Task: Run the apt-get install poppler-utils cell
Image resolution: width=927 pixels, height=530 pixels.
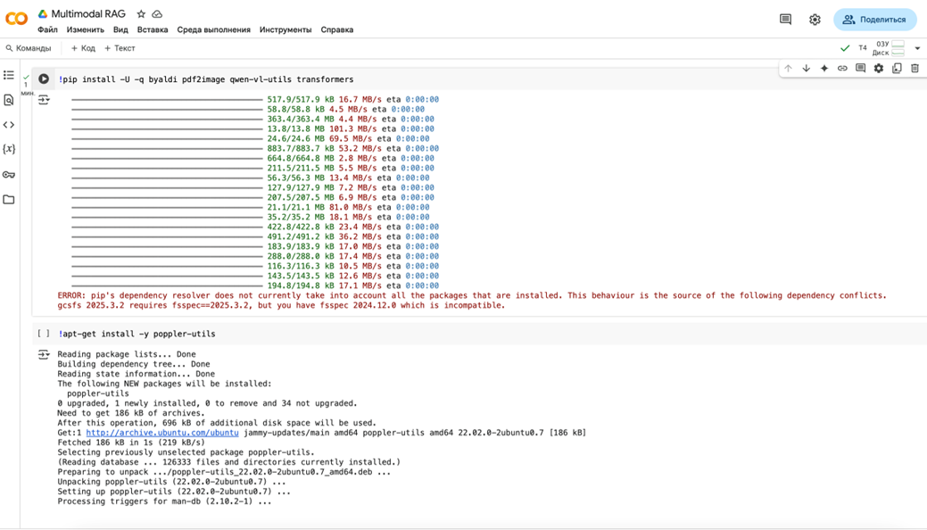Action: click(x=44, y=334)
